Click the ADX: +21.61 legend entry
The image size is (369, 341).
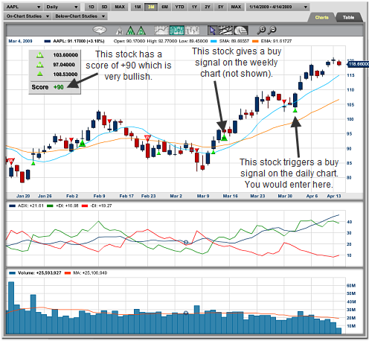point(26,205)
